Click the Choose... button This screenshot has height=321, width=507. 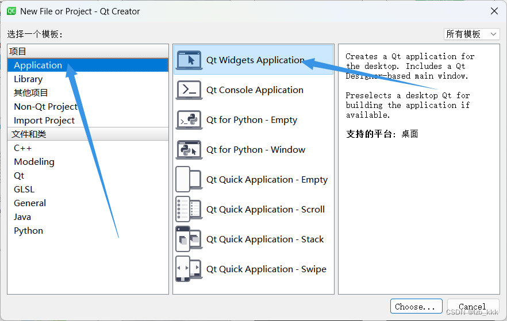tap(416, 306)
